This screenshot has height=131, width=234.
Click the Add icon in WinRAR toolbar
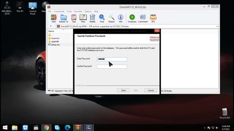(x=54, y=19)
